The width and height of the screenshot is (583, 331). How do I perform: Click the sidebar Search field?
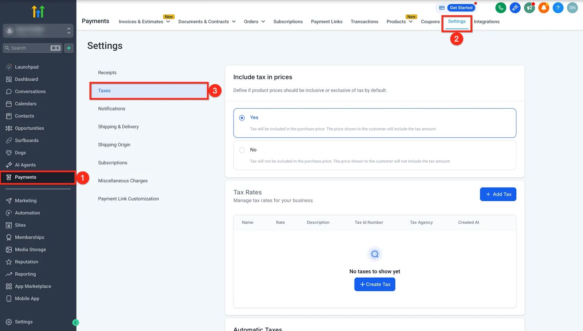click(32, 48)
